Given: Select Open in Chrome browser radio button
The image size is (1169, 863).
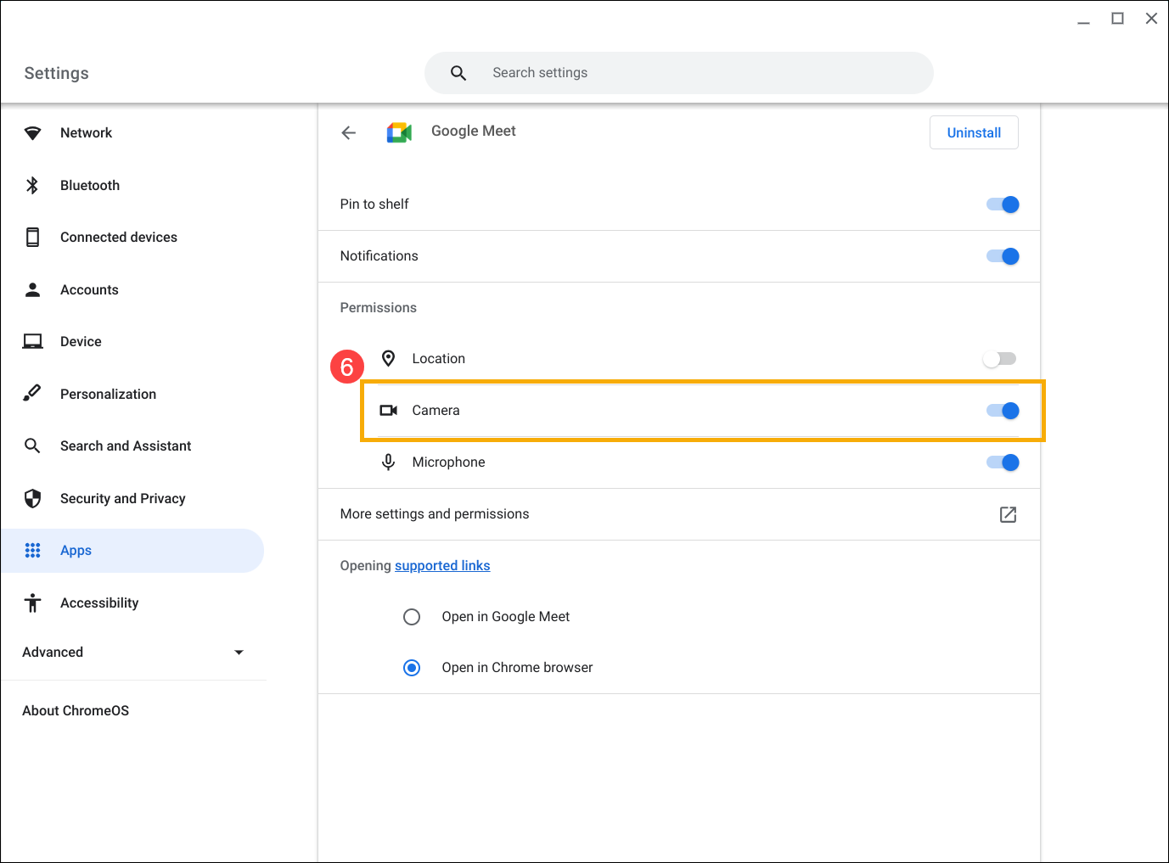Looking at the screenshot, I should pos(412,668).
